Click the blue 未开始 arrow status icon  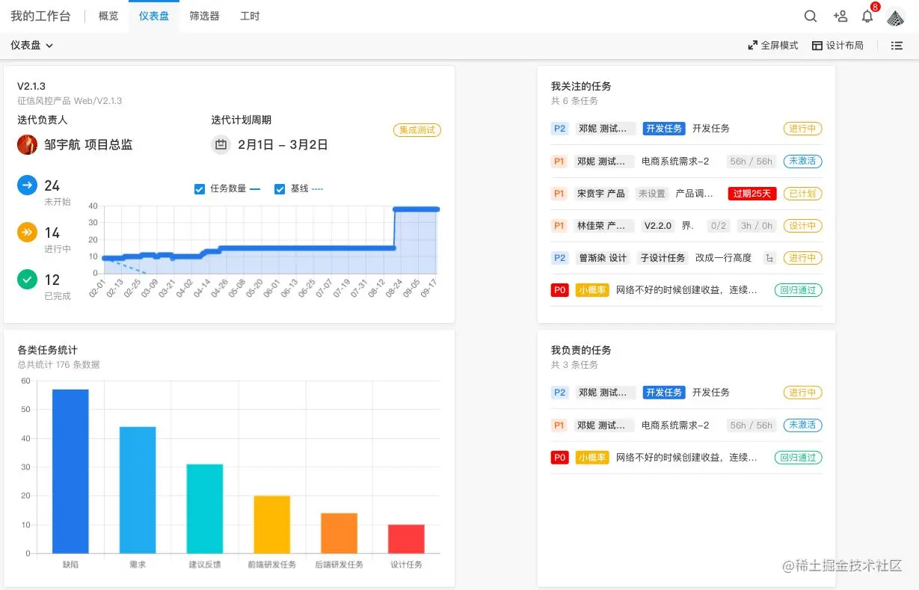pyautogui.click(x=27, y=185)
